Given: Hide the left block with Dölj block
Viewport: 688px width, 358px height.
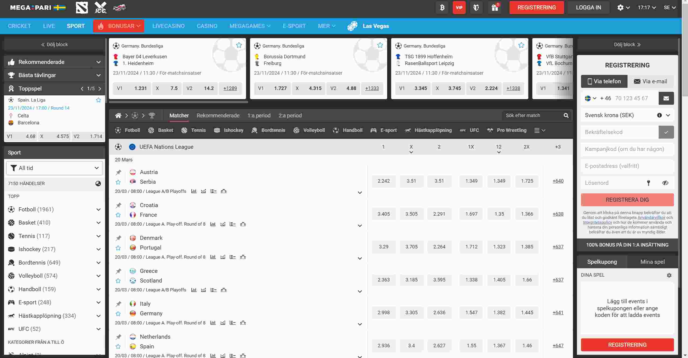Looking at the screenshot, I should tap(55, 45).
